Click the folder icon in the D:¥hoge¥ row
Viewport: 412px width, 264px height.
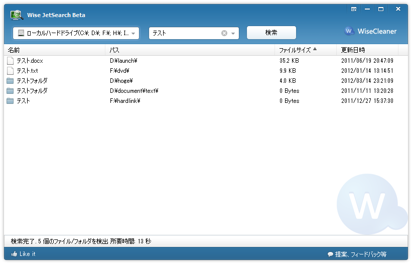(10, 81)
